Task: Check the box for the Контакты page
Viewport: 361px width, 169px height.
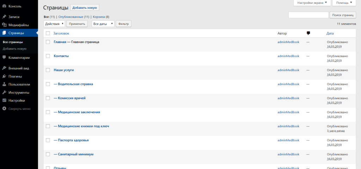Action: [48, 56]
